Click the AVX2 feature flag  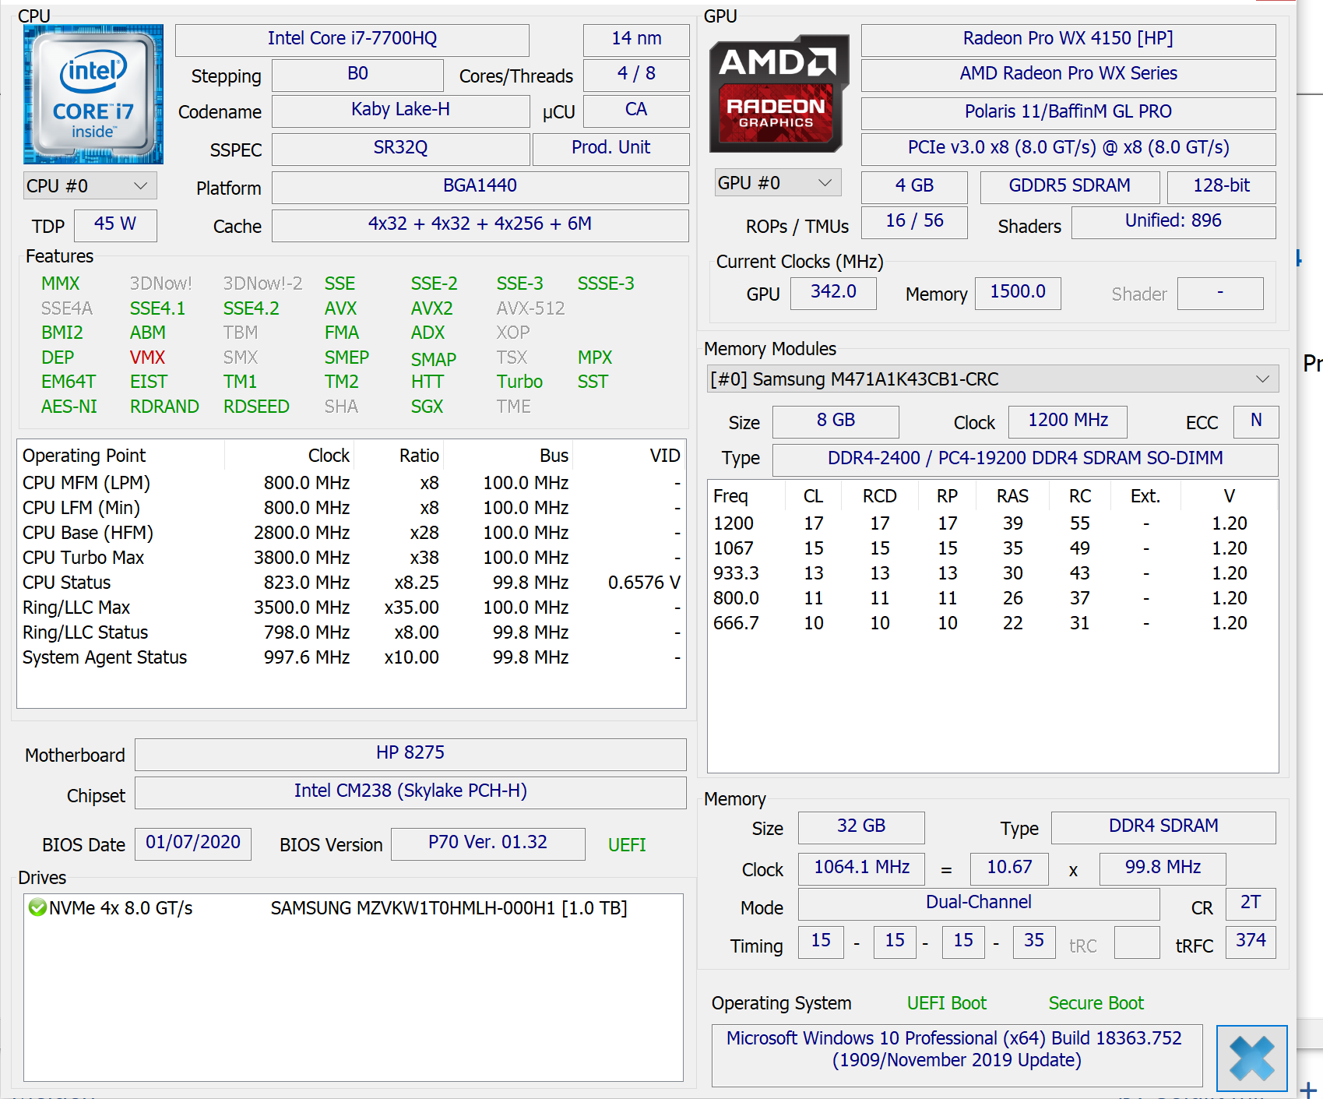coord(431,308)
